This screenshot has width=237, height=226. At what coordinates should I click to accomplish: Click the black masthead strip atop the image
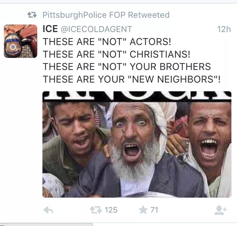[137, 97]
